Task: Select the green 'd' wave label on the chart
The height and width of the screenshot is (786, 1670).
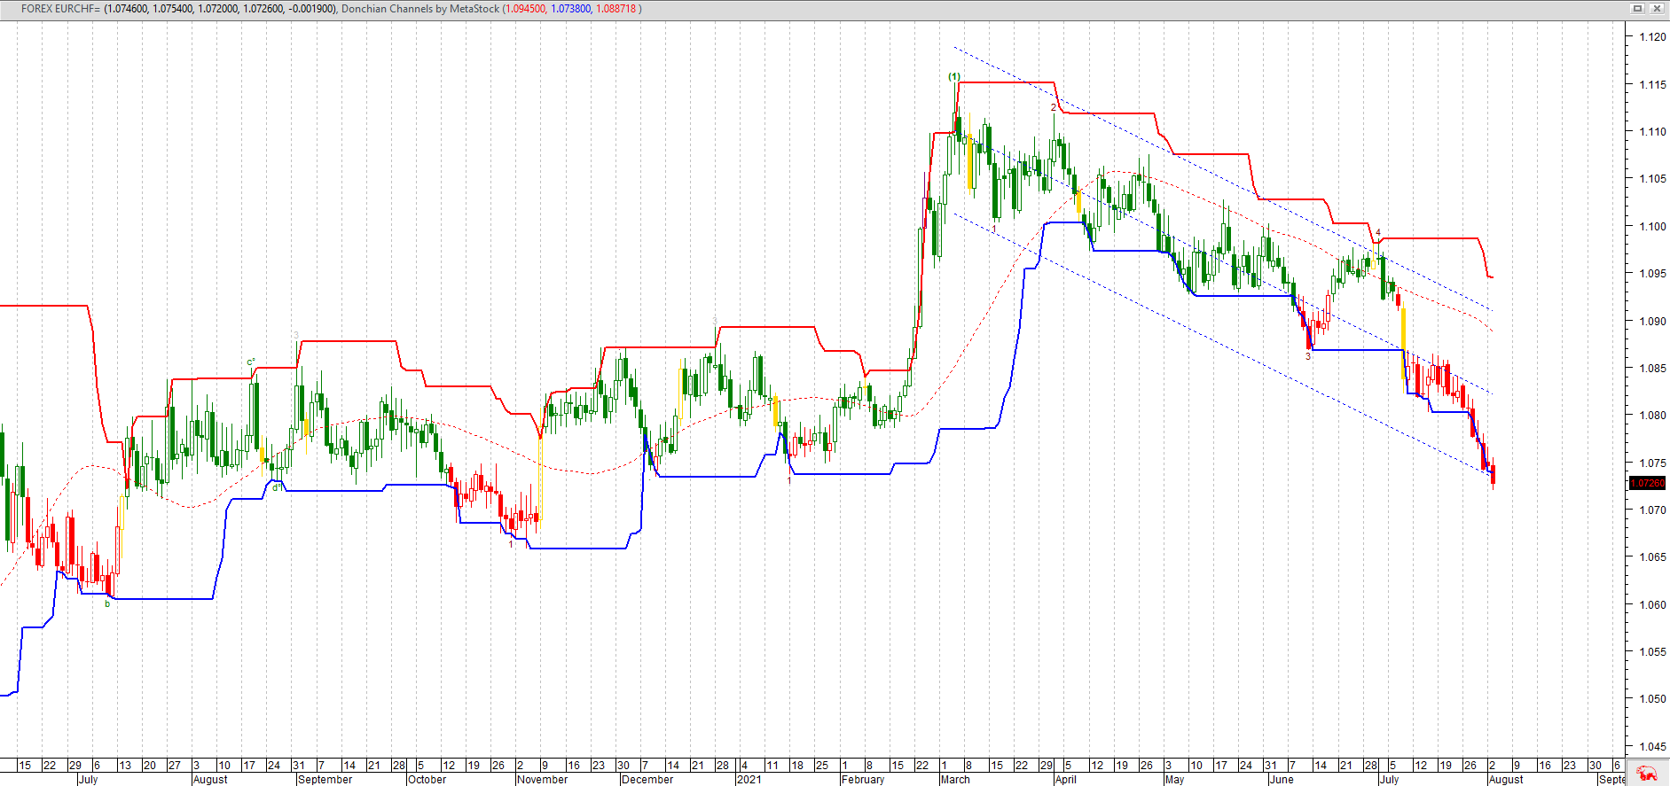Action: click(x=275, y=487)
